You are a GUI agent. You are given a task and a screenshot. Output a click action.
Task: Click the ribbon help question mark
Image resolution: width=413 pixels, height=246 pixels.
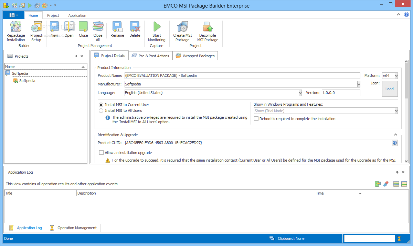pos(406,14)
